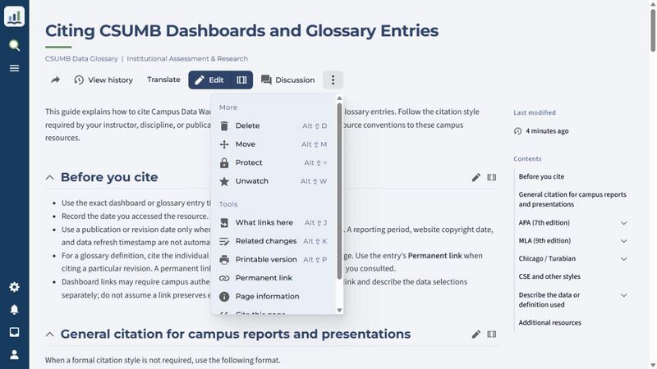Image resolution: width=657 pixels, height=369 pixels.
Task: Expand Chicago / Turabian subsections
Action: pos(624,259)
